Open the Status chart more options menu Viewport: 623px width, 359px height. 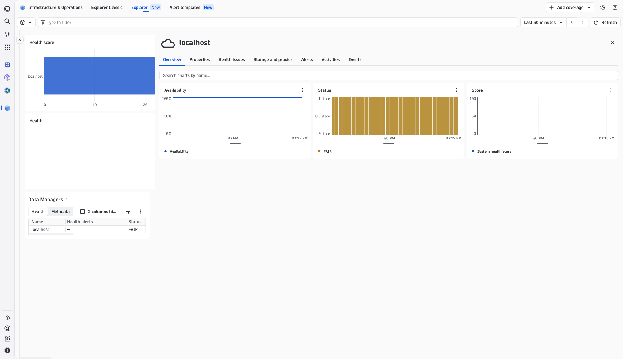(x=457, y=90)
